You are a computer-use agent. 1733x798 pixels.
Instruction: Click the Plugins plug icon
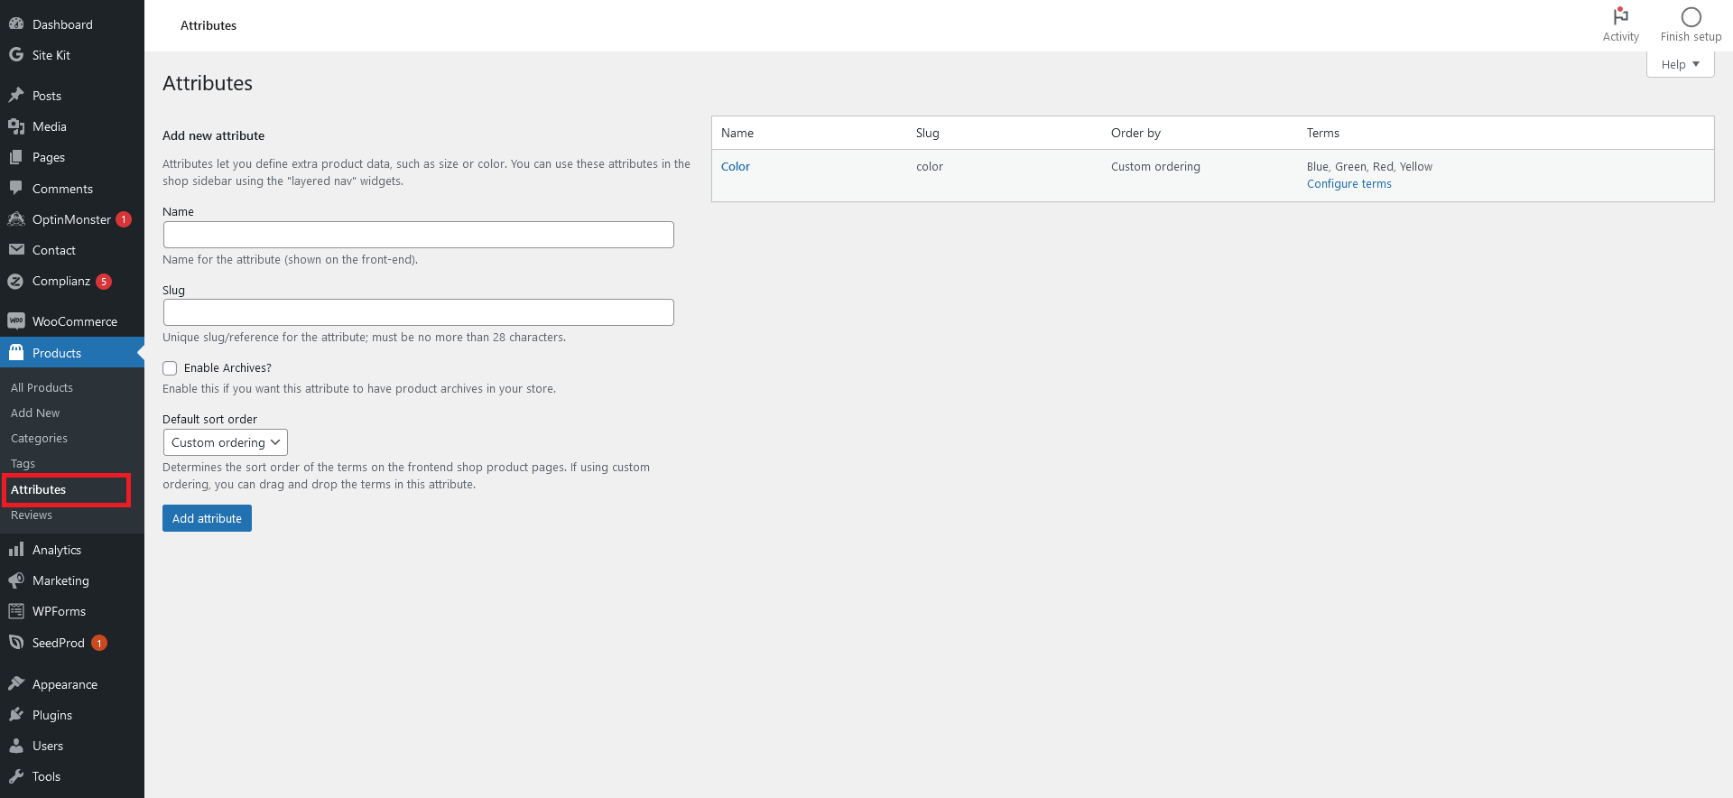16,715
